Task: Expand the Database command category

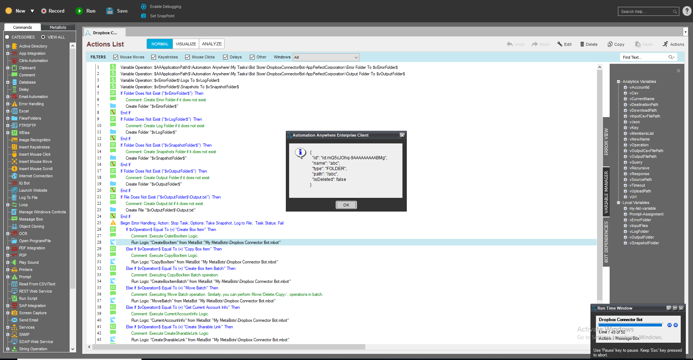Action: (x=8, y=82)
